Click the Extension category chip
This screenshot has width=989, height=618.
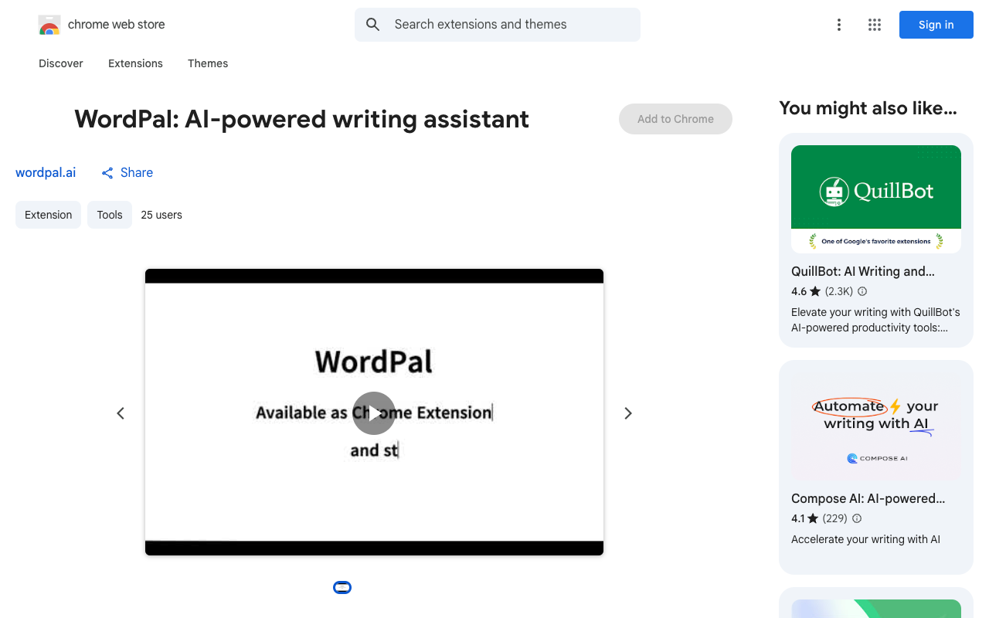point(48,215)
